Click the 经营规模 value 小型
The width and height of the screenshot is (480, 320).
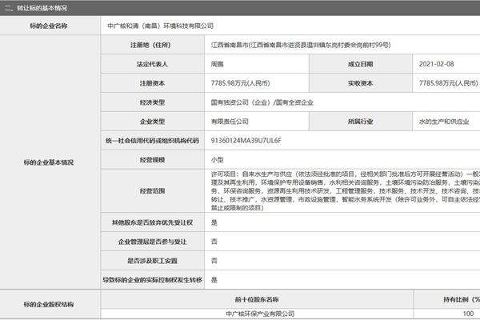tap(218, 159)
